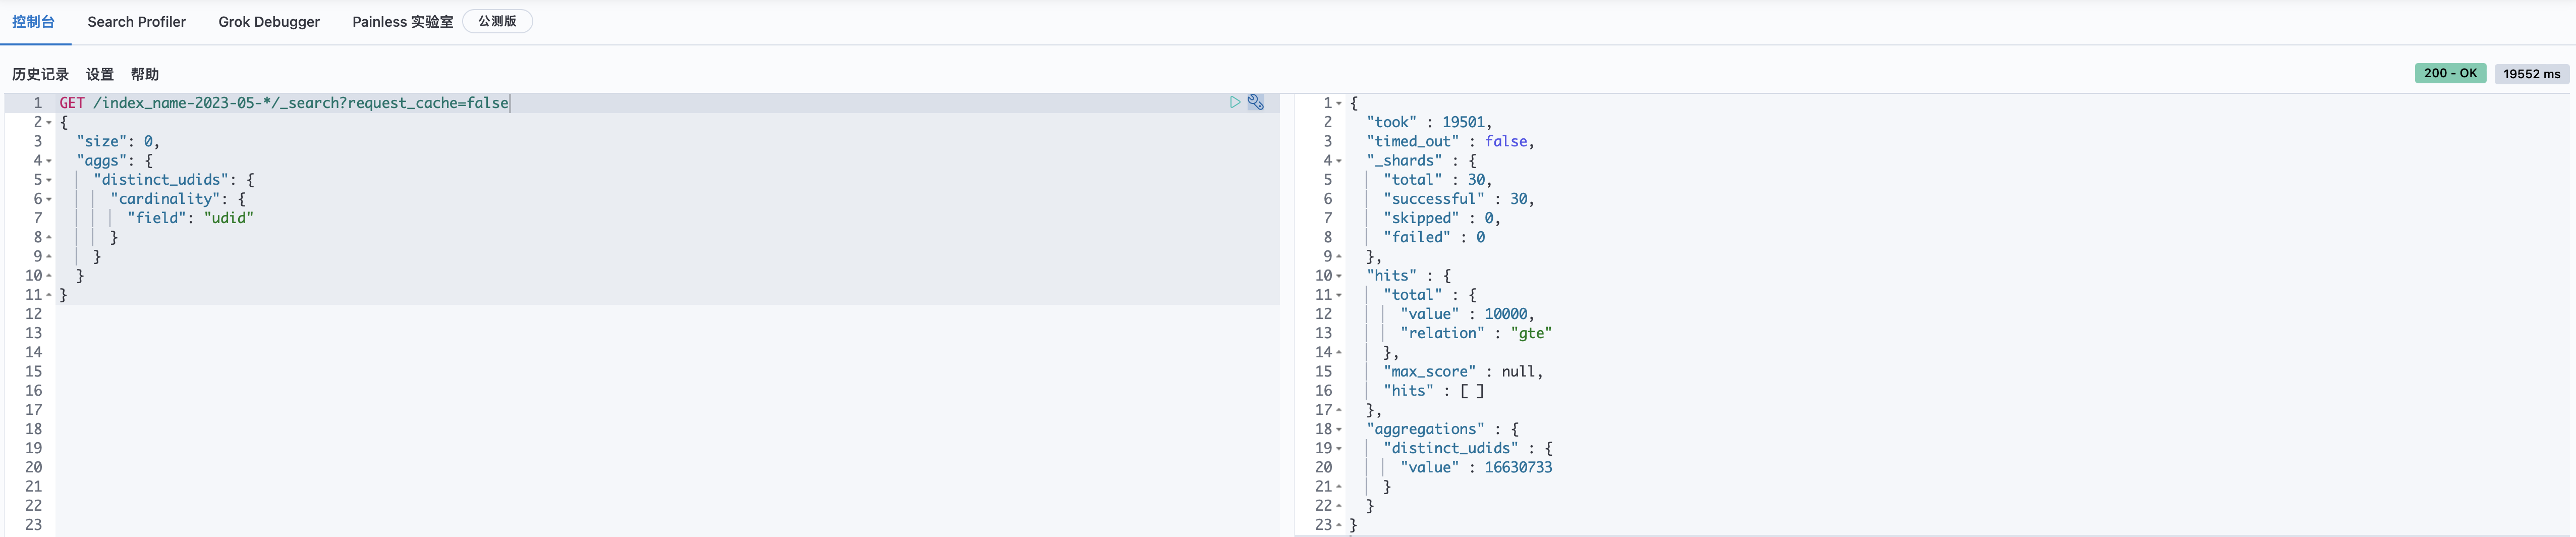Viewport: 2576px width, 537px height.
Task: Collapse request editor fold arrow on line 2
Action: pos(49,122)
